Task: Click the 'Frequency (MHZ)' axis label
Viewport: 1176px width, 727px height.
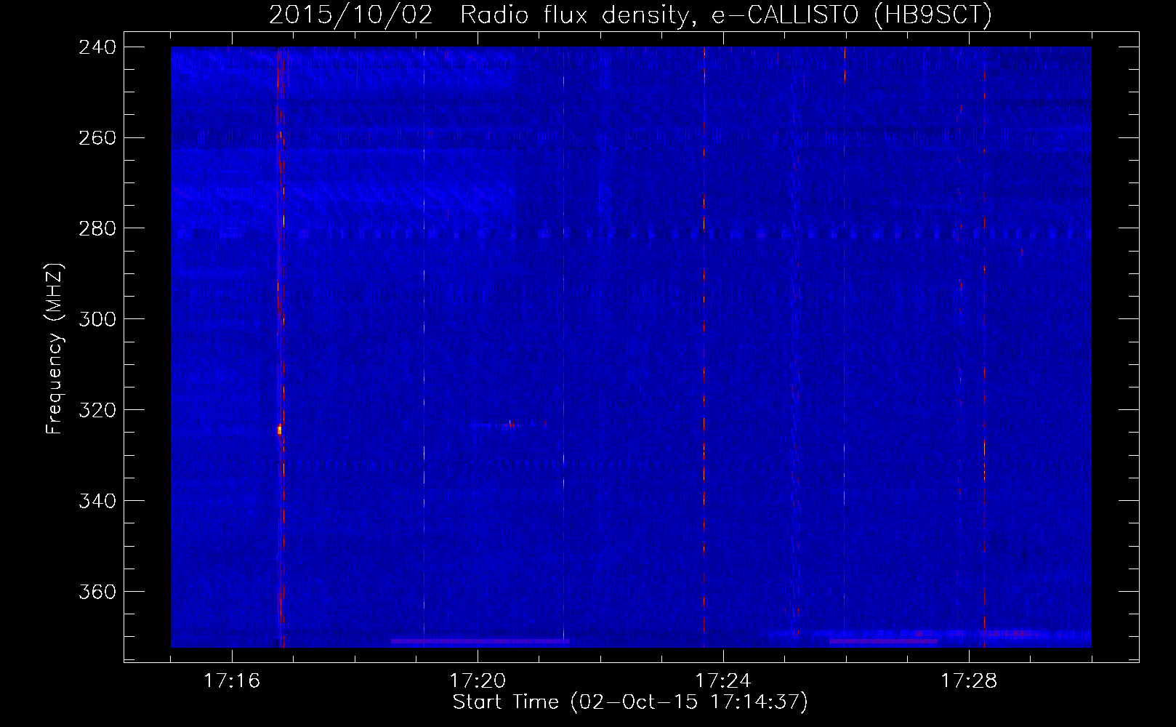Action: pos(55,349)
